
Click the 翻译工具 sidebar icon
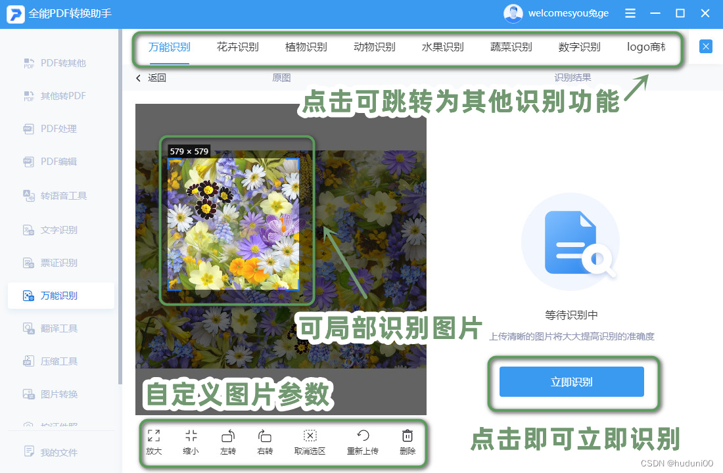[x=28, y=328]
